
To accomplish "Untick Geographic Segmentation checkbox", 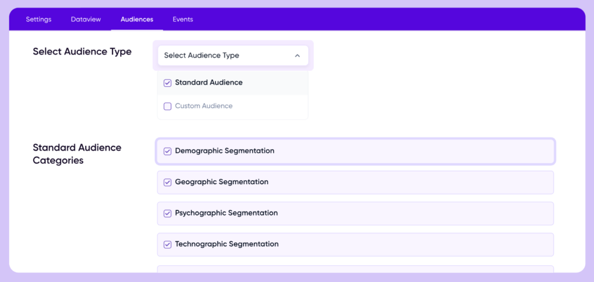I will tap(168, 182).
